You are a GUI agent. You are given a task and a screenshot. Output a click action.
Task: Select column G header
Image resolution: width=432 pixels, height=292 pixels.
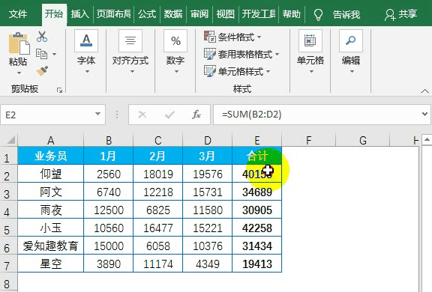click(362, 140)
